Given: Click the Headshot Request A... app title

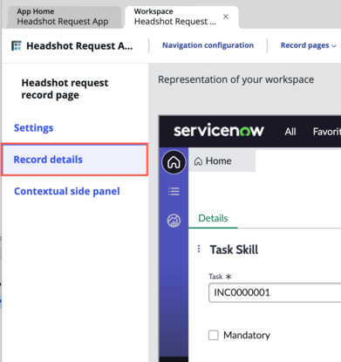Looking at the screenshot, I should coord(79,46).
